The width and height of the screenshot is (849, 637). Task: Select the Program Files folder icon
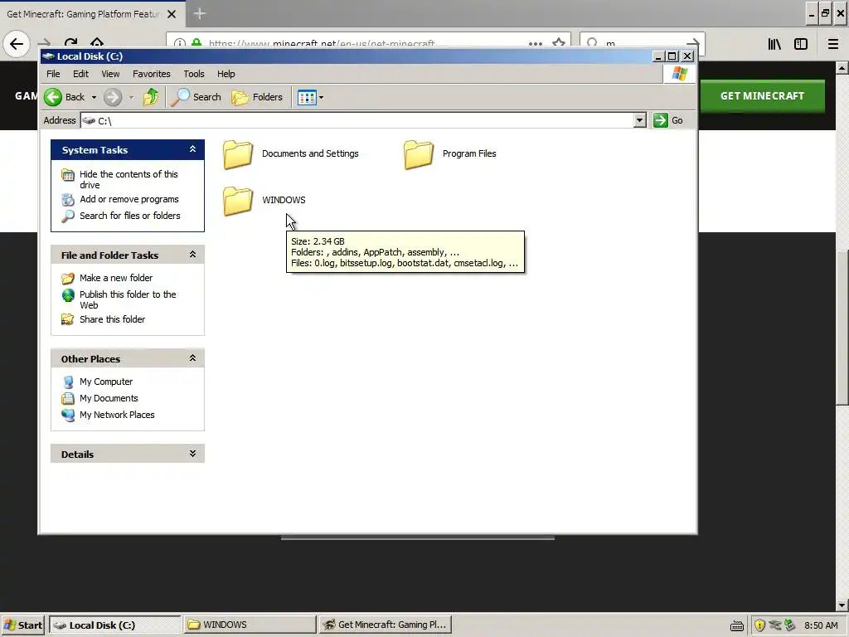(419, 154)
